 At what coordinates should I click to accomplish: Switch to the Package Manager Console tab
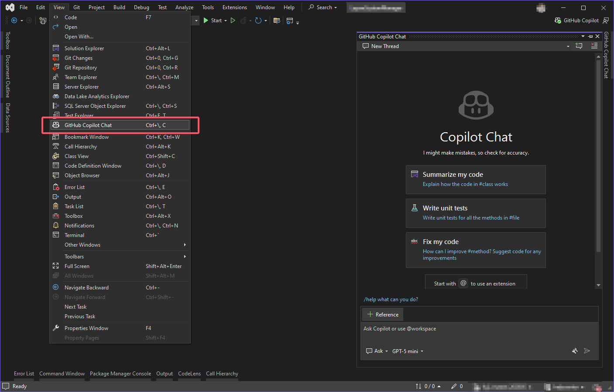tap(120, 374)
